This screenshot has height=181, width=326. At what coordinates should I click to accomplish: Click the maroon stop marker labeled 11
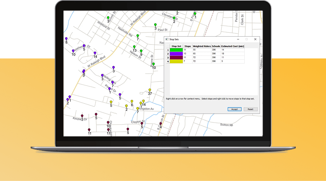(89, 130)
